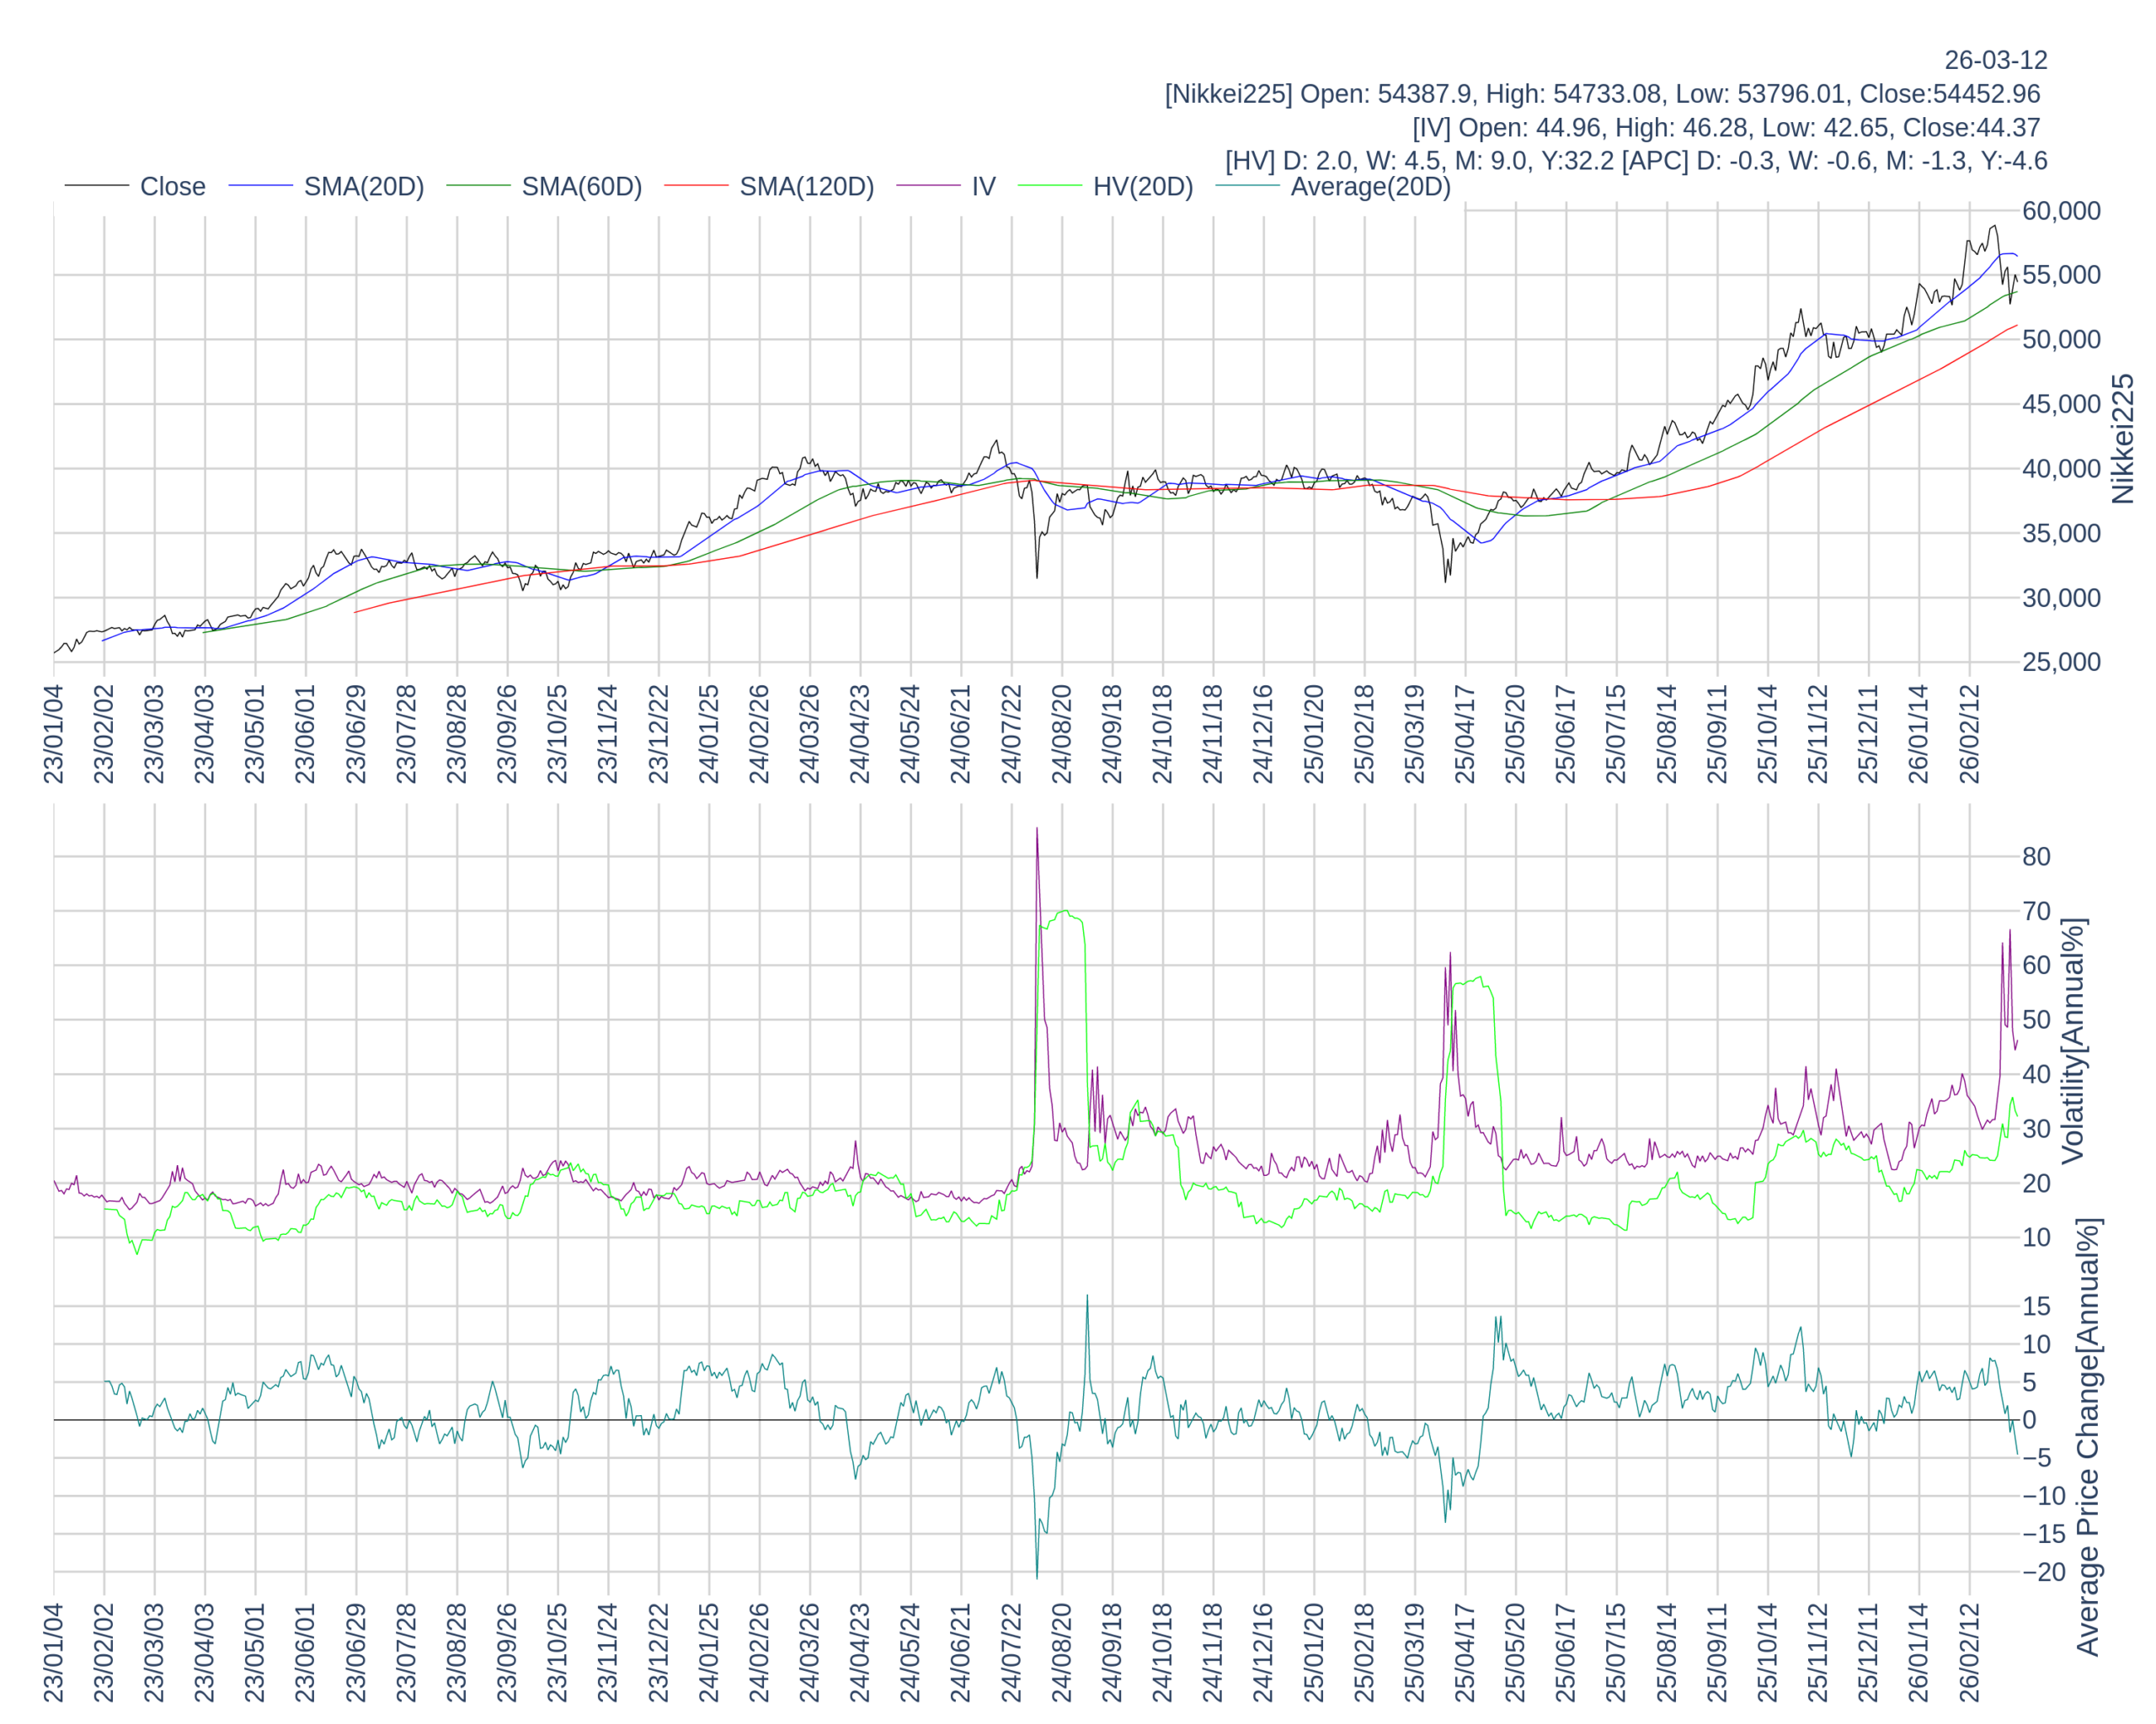
Task: Click the Nikkei225 OHLC summary text
Action: click(1602, 94)
